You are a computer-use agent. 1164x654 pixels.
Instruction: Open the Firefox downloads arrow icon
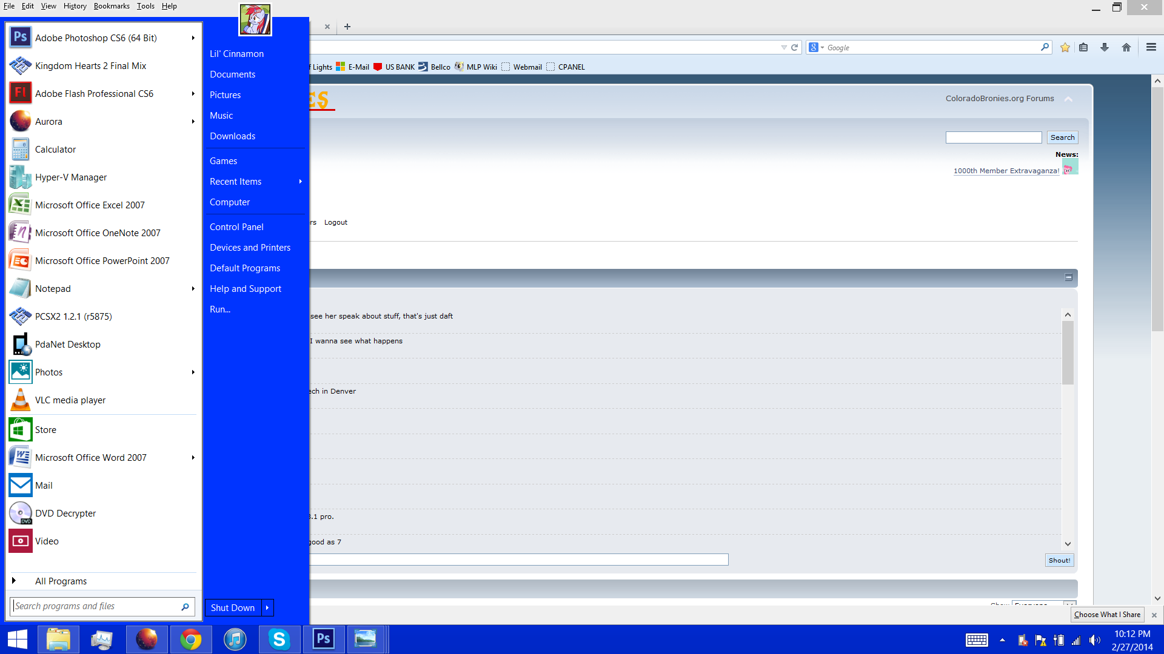(1104, 47)
